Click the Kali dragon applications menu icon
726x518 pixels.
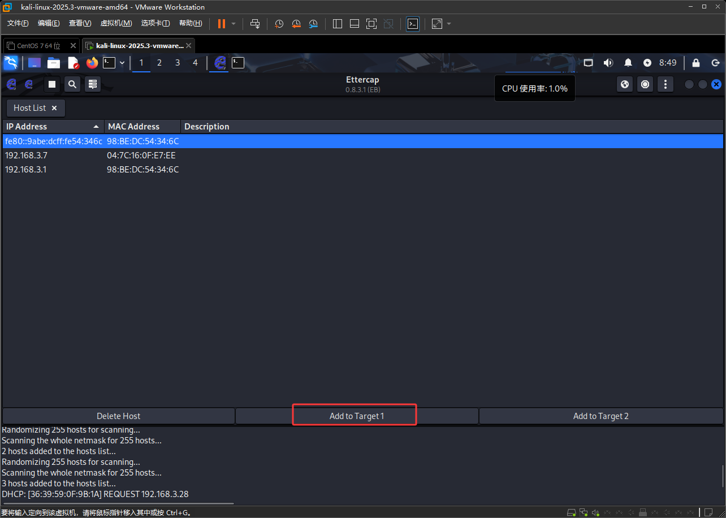click(11, 63)
